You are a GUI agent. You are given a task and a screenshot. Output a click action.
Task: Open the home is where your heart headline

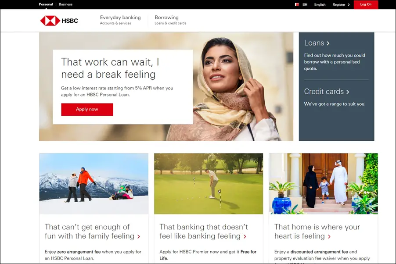(317, 232)
